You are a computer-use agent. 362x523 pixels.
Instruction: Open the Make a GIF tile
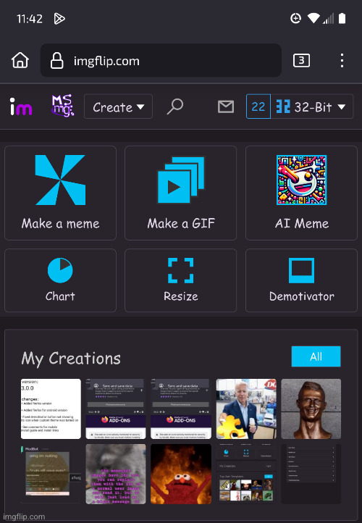181,193
